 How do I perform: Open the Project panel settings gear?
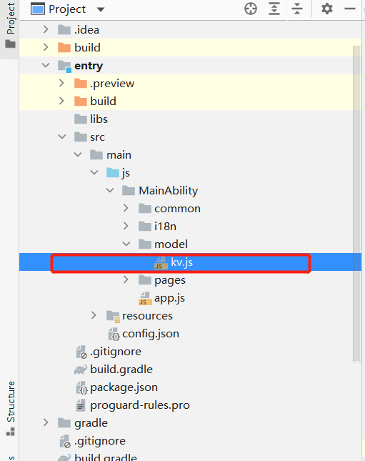327,9
